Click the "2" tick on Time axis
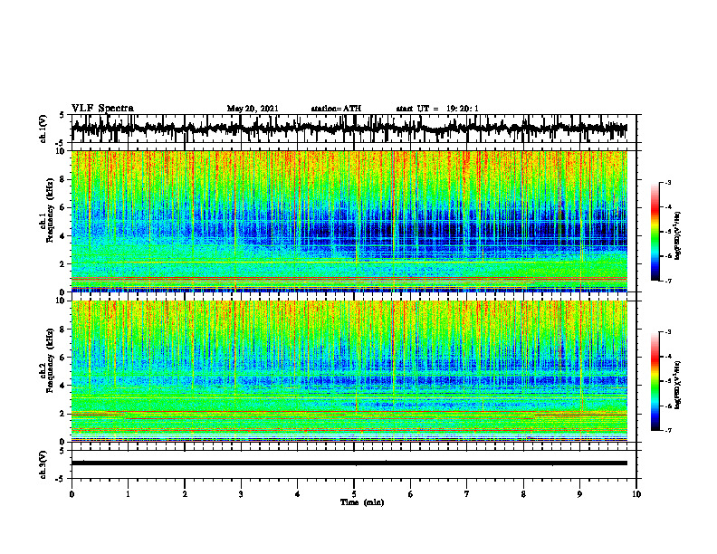This screenshot has width=717, height=554. pos(185,494)
